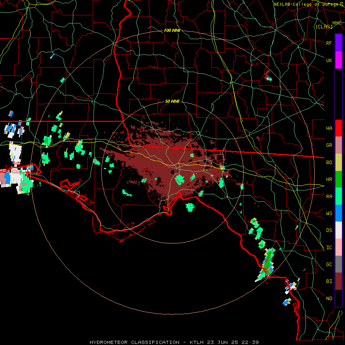Screen dimensions: 345x345
Task: Select the GC gray legend swatch
Action: click(x=338, y=264)
